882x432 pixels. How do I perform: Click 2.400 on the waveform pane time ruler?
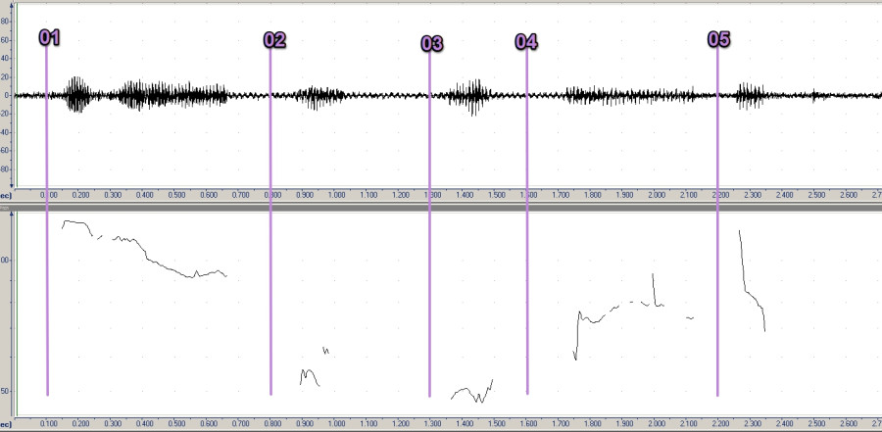(785, 195)
